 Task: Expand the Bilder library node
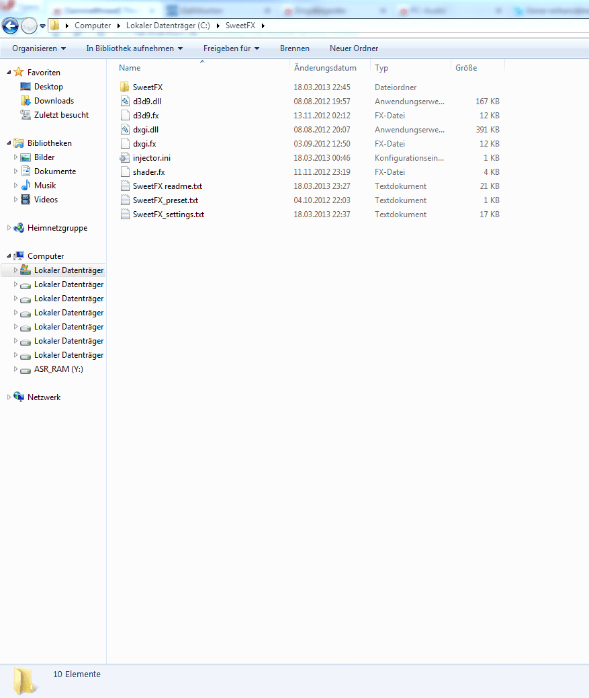coord(15,157)
